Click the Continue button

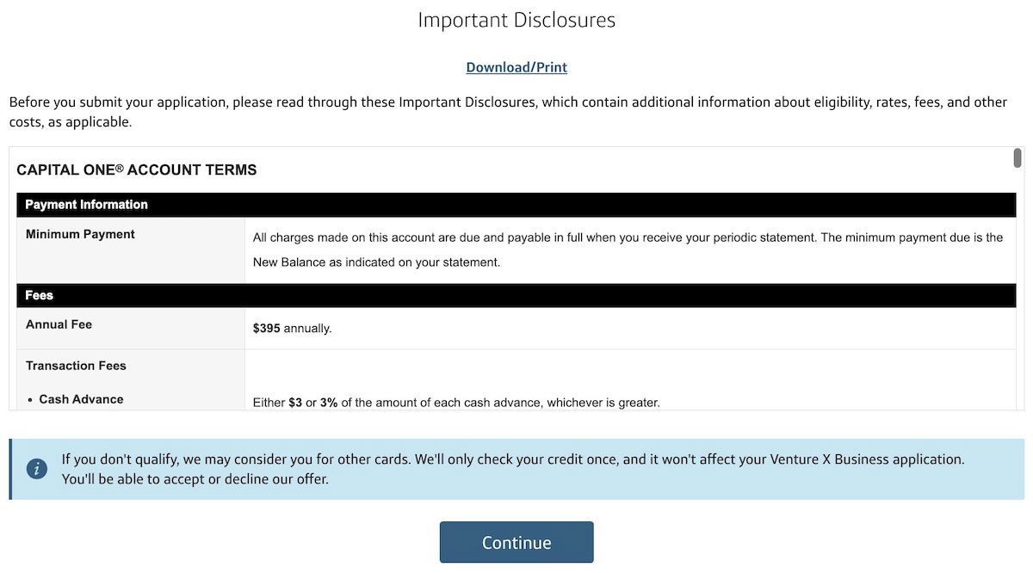pos(516,542)
